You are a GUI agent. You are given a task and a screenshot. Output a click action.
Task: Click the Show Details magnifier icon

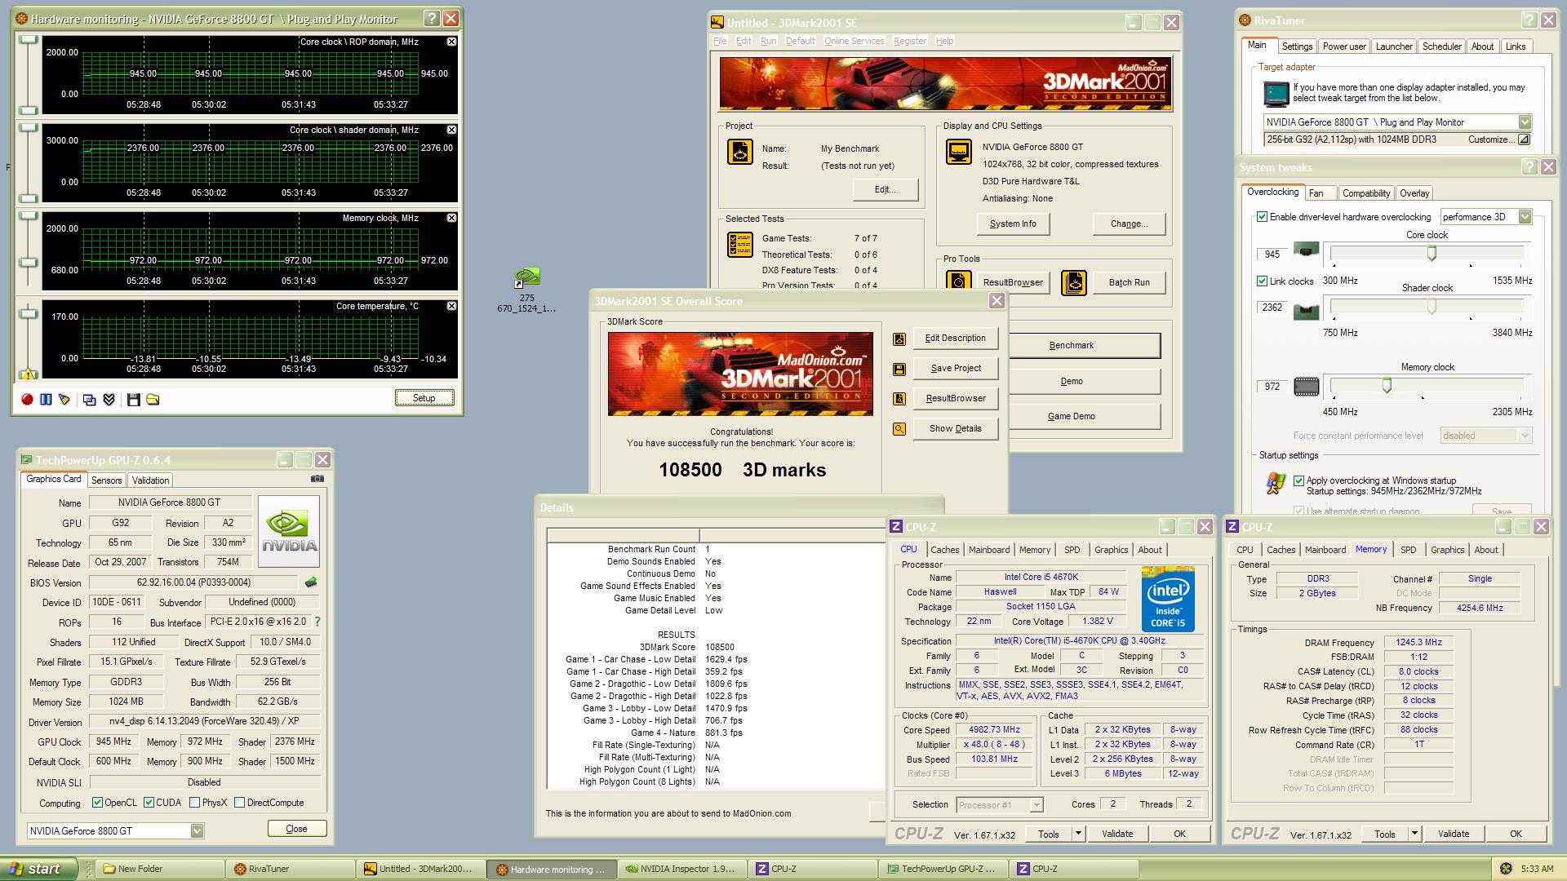click(899, 429)
